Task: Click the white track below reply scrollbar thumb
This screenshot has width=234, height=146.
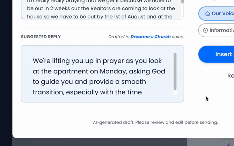Action: [175, 93]
